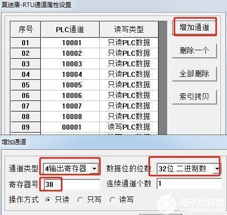Click PLC channel cell 10001
This screenshot has width=227, height=215.
click(x=70, y=43)
